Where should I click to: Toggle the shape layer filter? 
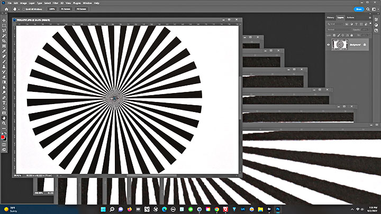click(361, 24)
